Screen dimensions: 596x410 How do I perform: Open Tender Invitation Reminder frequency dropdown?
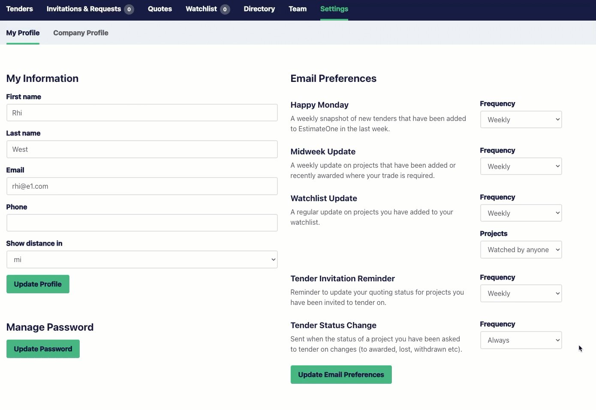(x=521, y=293)
